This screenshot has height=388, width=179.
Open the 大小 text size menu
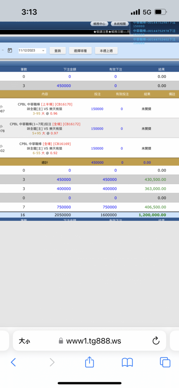coord(24,341)
